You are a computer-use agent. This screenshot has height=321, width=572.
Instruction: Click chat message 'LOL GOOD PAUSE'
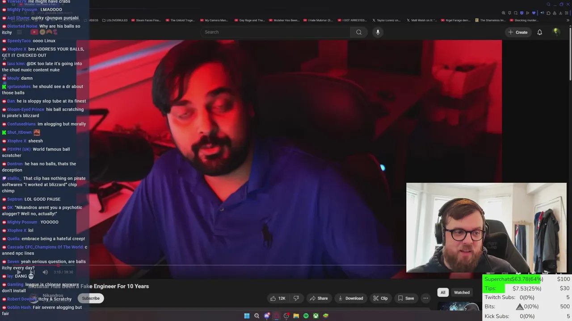point(42,199)
